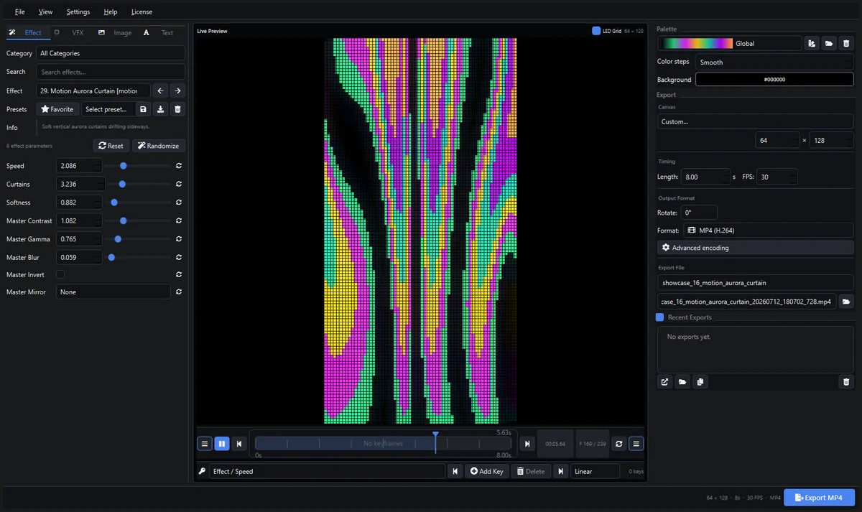Click the Export MP4 button
This screenshot has height=512, width=862.
click(x=819, y=498)
